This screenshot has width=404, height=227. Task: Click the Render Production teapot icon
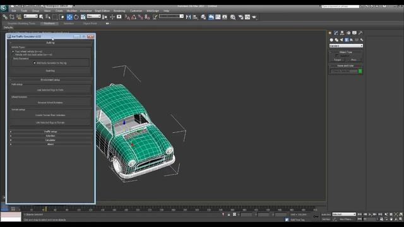tap(254, 17)
